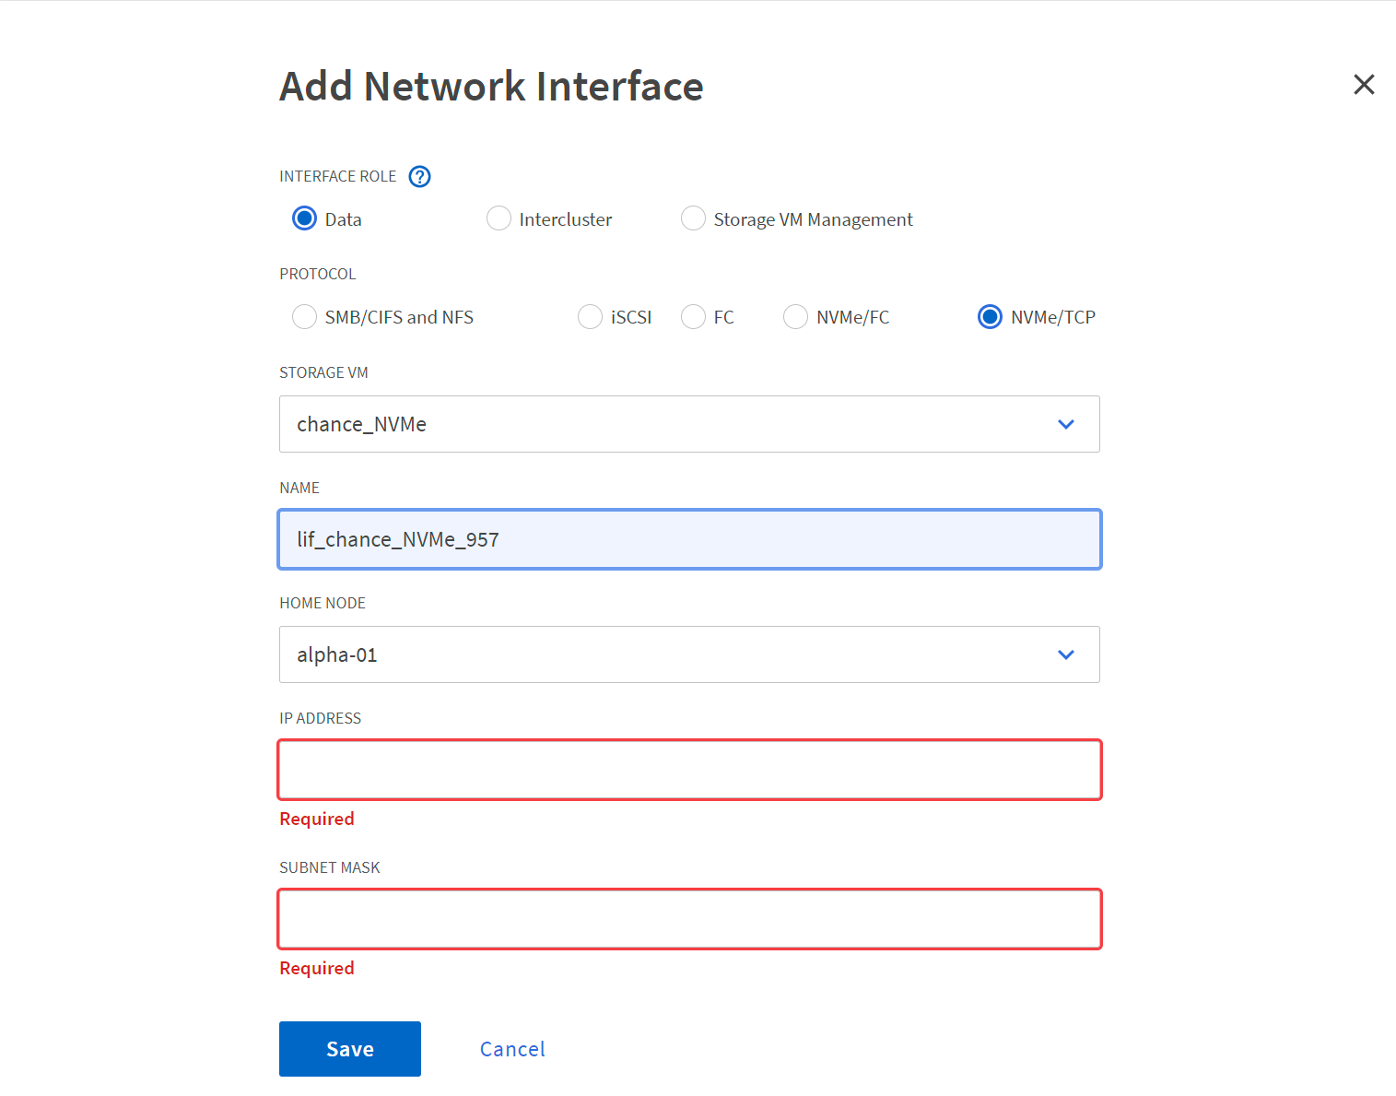
Task: Select the FC protocol radio button
Action: [693, 317]
